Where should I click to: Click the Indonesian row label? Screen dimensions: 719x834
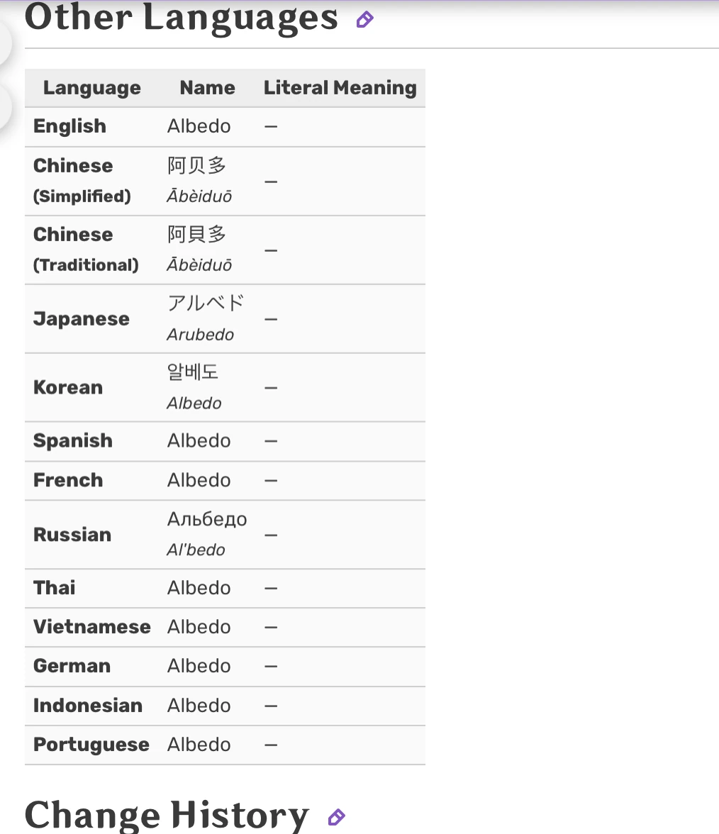88,706
